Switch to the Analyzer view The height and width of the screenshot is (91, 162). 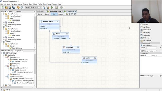pyautogui.click(x=61, y=14)
